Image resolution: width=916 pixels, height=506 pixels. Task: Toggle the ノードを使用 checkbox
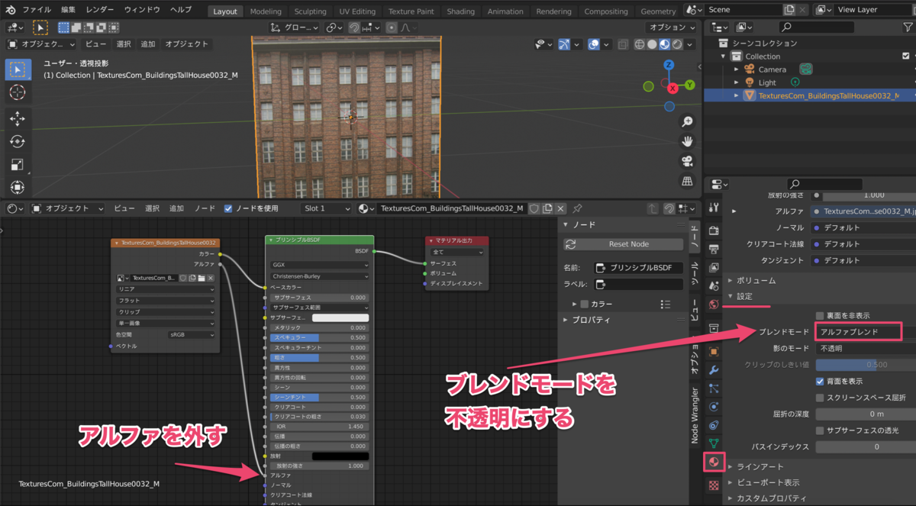click(x=228, y=208)
